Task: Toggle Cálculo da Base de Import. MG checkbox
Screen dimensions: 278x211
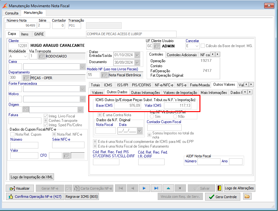Action: coord(203,46)
